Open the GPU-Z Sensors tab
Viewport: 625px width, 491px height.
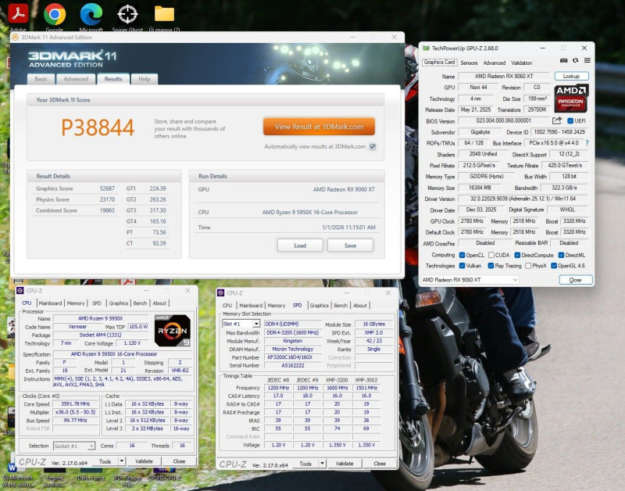point(469,63)
